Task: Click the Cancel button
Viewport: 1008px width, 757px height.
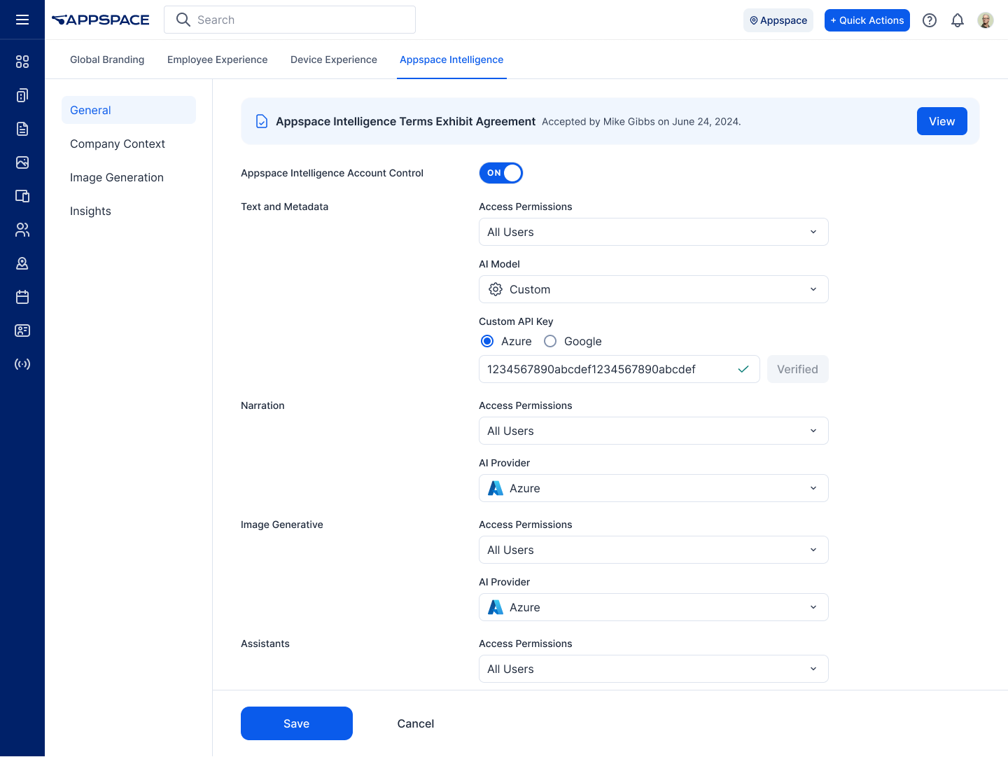Action: point(416,723)
